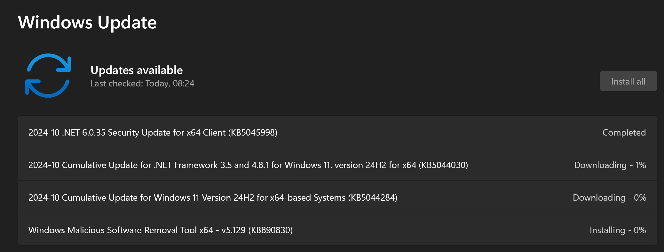Image resolution: width=664 pixels, height=252 pixels.
Task: Click the blue sync arrows icon
Action: point(48,76)
